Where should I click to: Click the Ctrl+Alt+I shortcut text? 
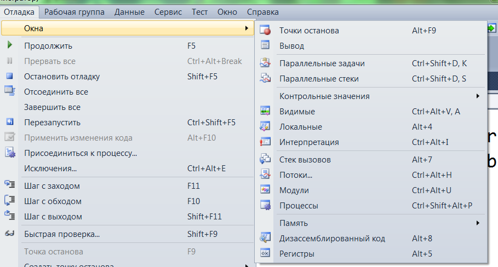coord(431,142)
